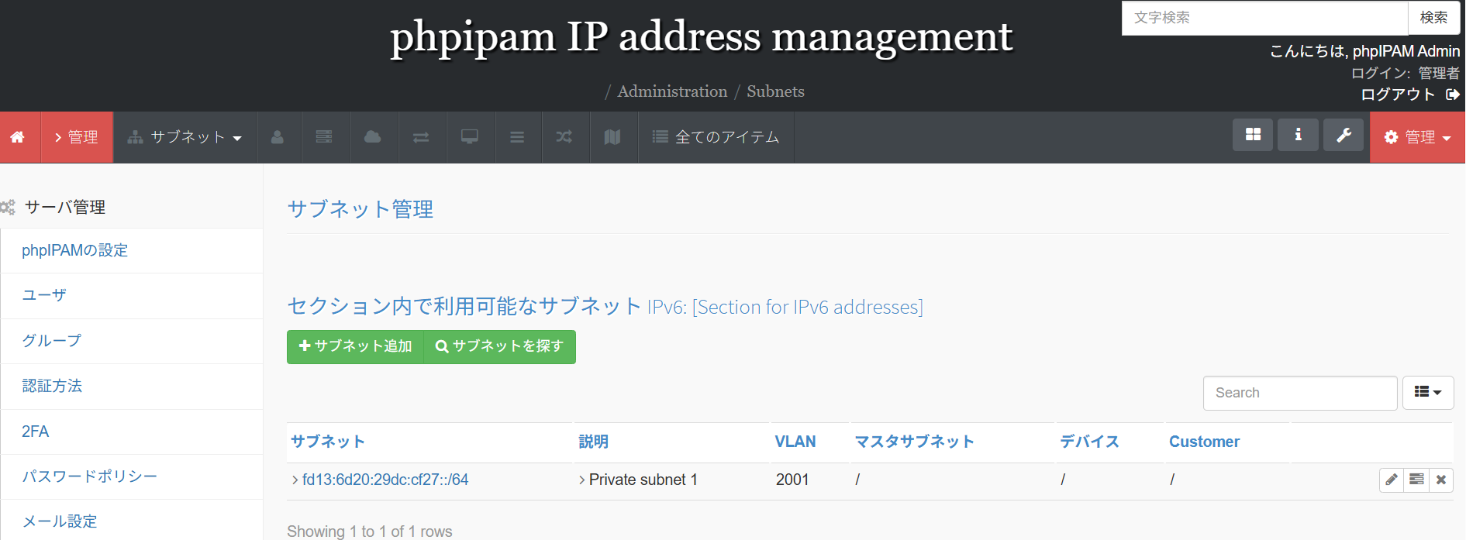
Task: Open the info icon button
Action: pos(1299,135)
